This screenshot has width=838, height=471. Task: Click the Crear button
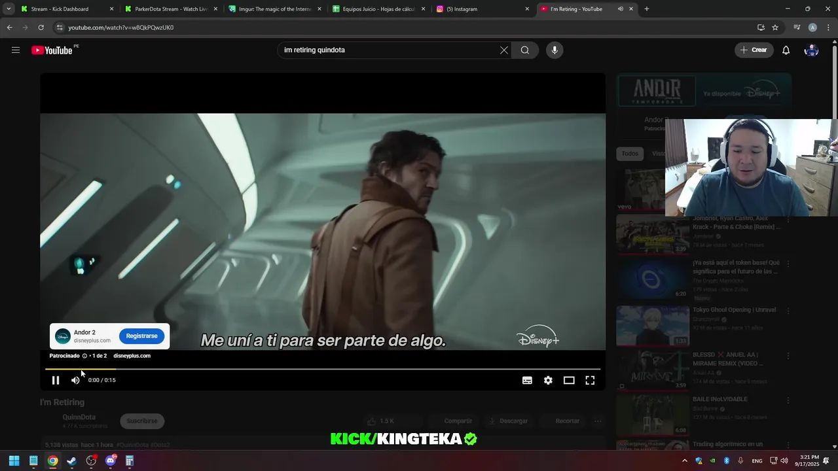pyautogui.click(x=754, y=50)
